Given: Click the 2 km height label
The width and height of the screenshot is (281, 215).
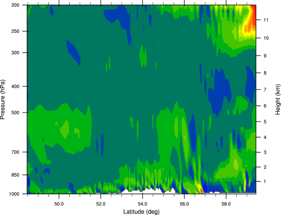Looking at the screenshot, I should [265, 167].
